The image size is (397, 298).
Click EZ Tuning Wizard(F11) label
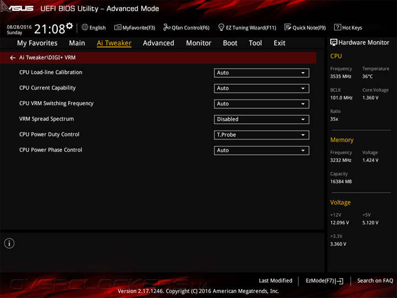point(251,28)
